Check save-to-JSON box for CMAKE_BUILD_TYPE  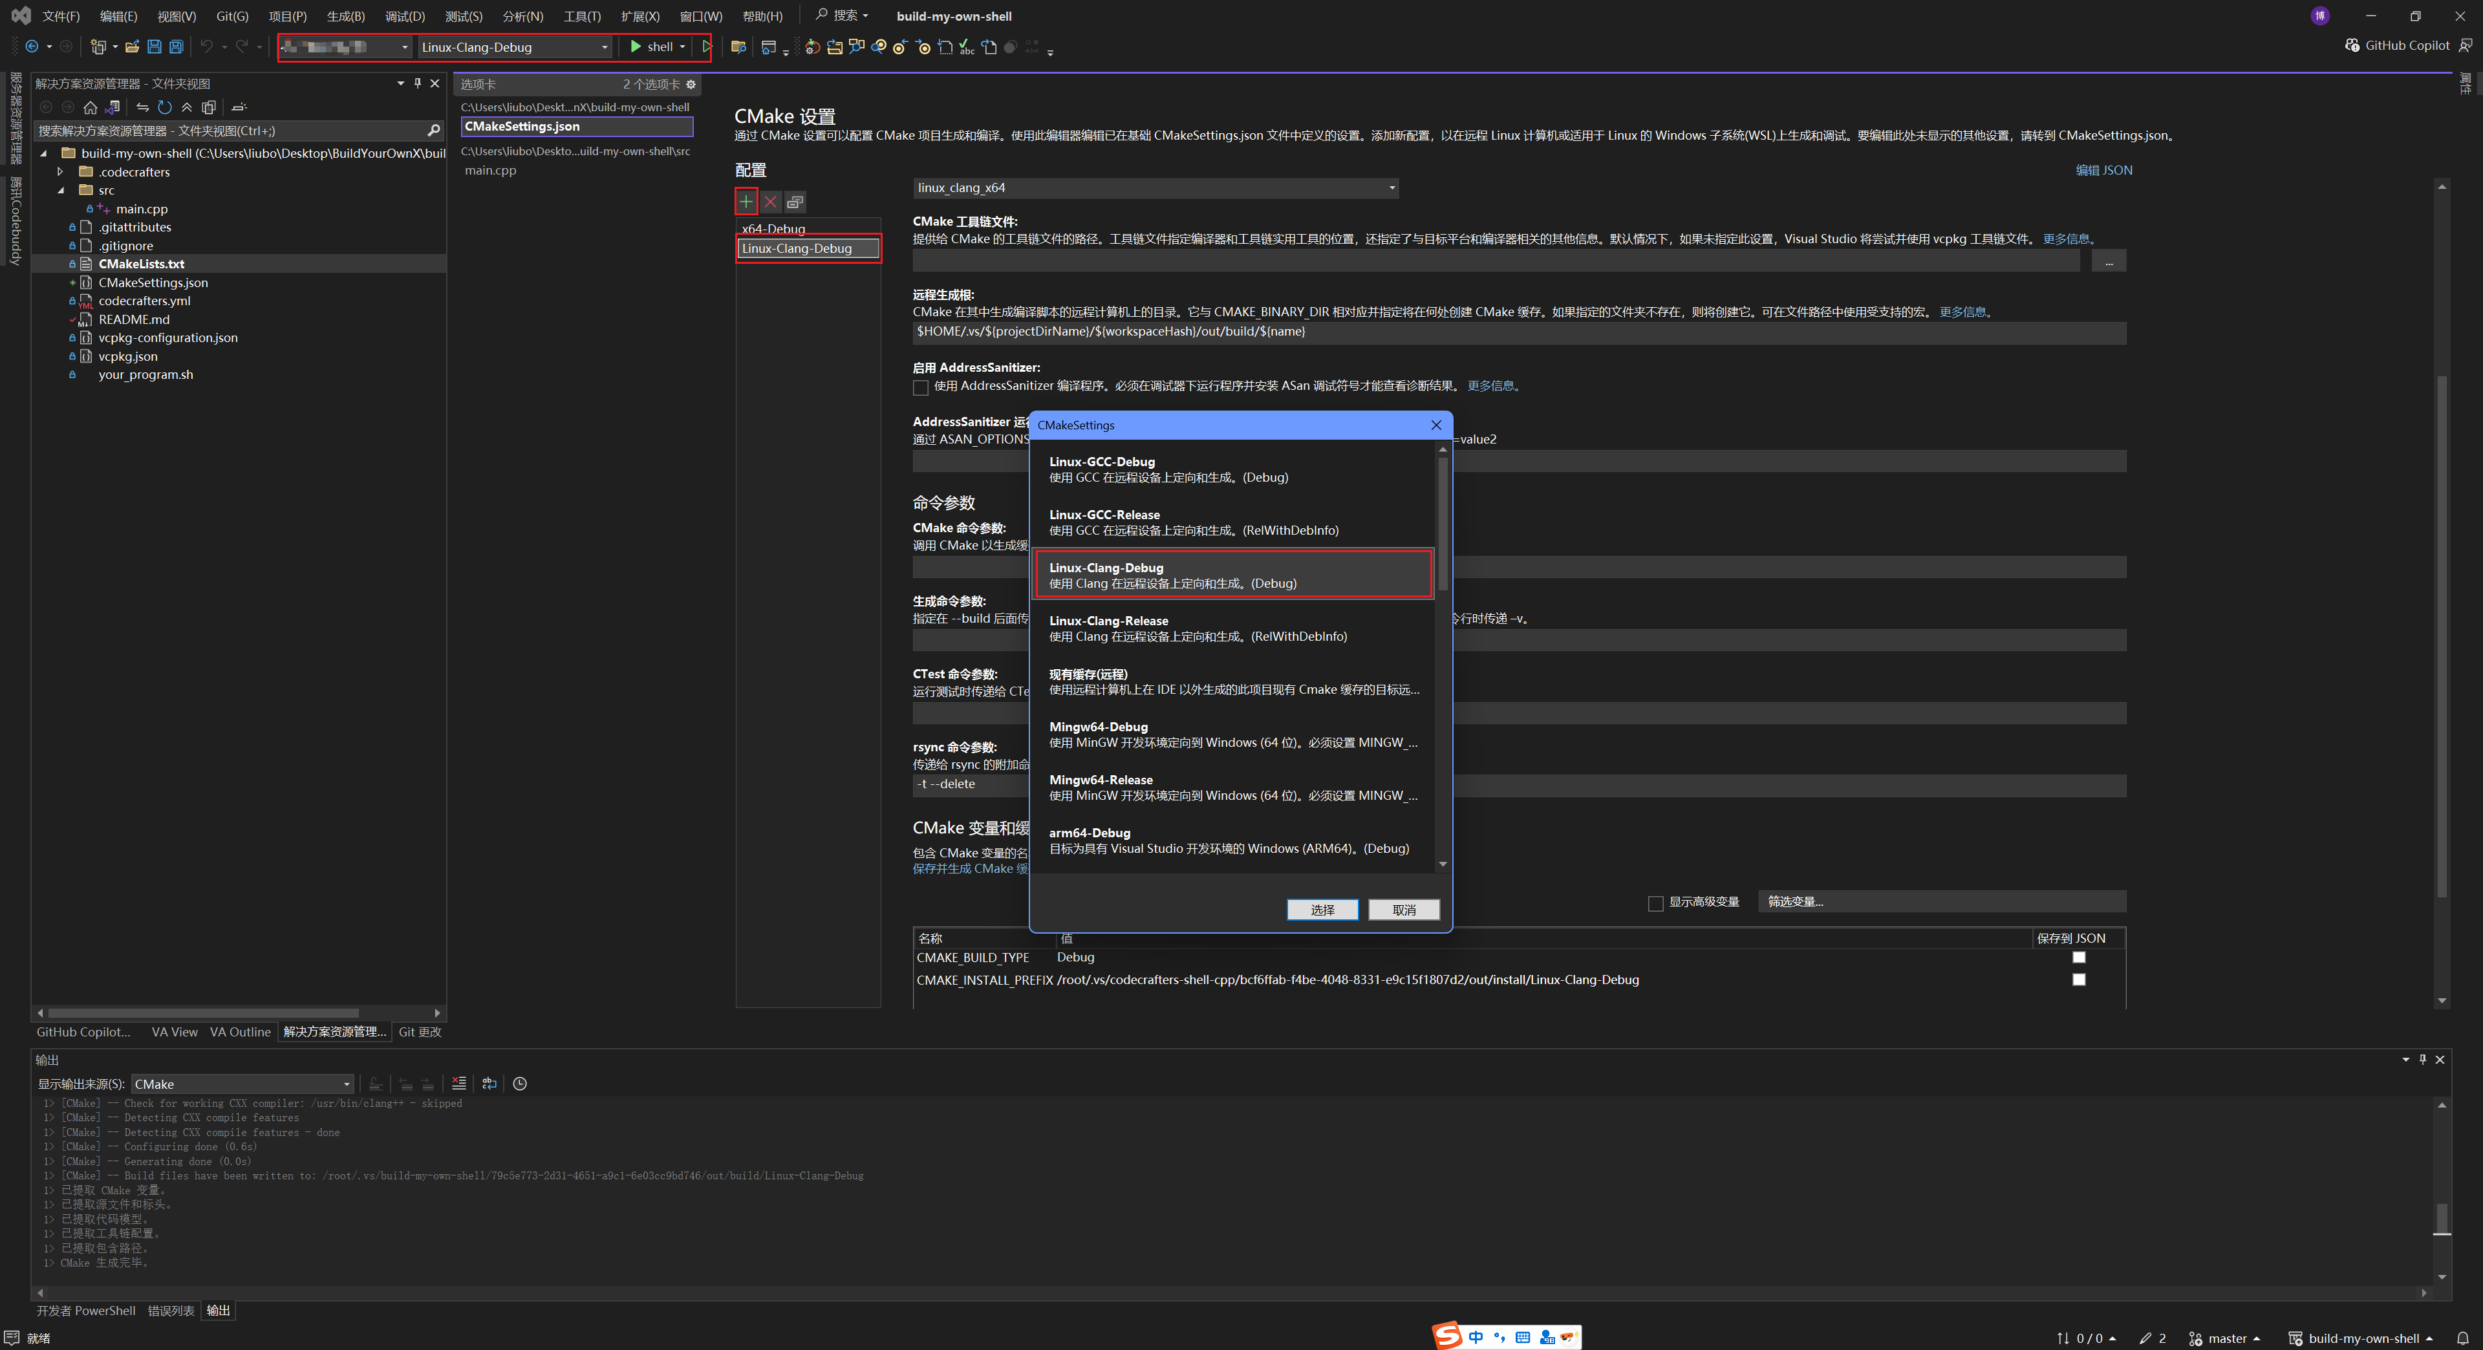(2078, 957)
